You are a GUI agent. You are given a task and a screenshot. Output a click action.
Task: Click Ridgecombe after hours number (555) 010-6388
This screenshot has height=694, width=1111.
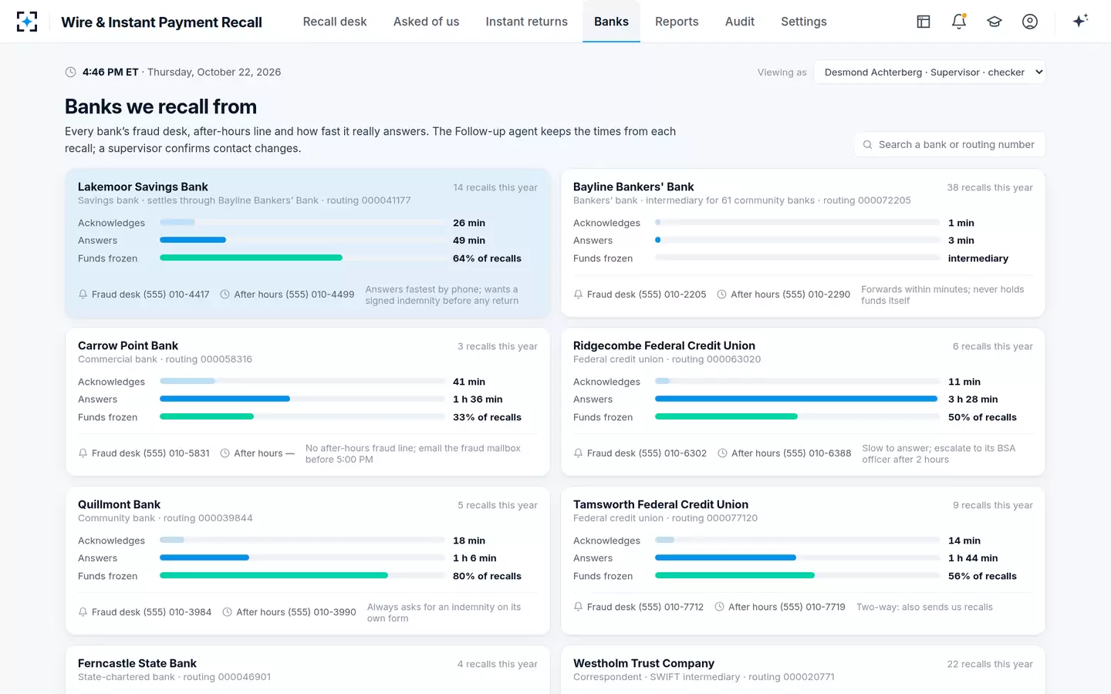817,453
